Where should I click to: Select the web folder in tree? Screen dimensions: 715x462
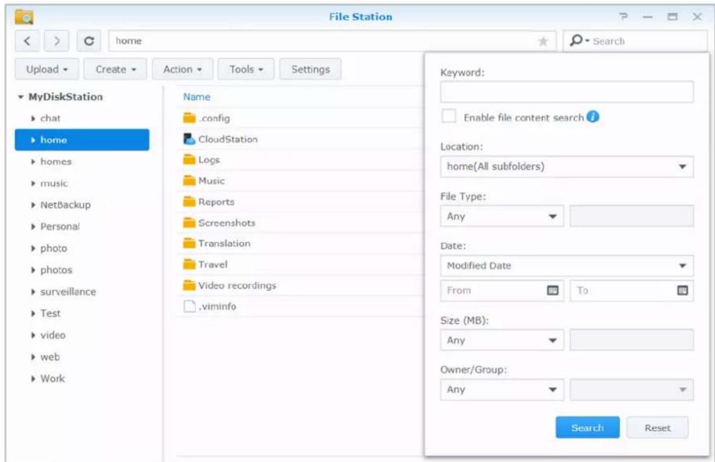[x=50, y=357]
